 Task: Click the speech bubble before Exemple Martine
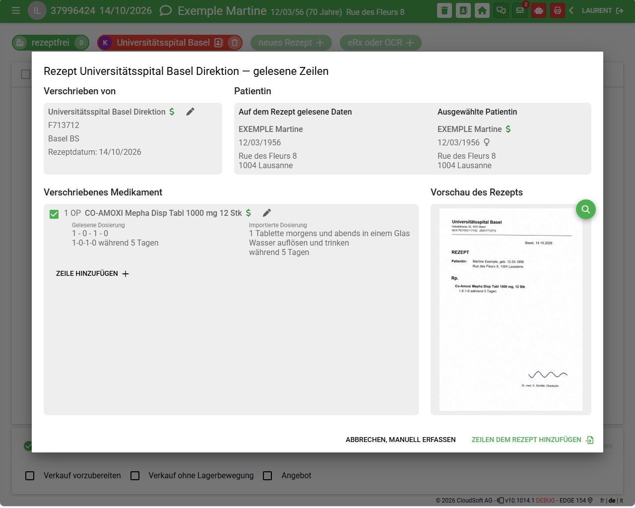(166, 10)
